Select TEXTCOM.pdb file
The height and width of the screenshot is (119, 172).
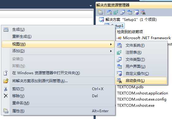pyautogui.click(x=130, y=87)
